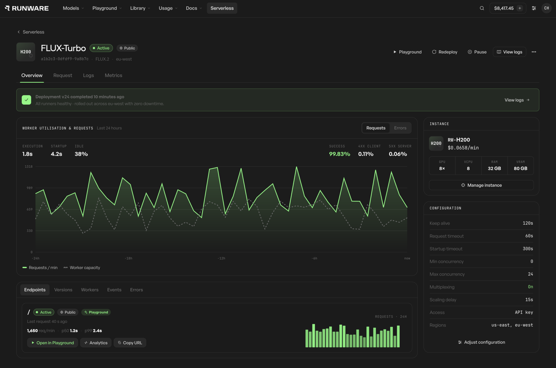Toggle the Multiplexing On value
This screenshot has width=556, height=368.
pyautogui.click(x=530, y=287)
